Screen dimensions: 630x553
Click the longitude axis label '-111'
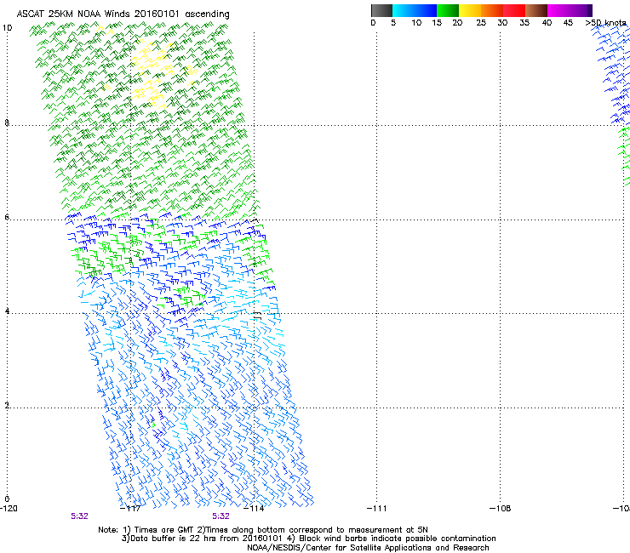click(x=377, y=509)
